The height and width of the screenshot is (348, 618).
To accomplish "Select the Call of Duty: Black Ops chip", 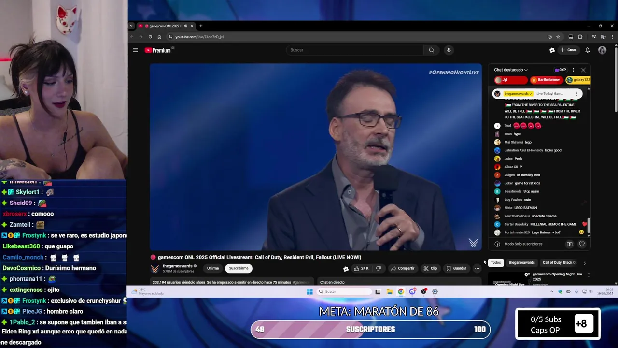I will pyautogui.click(x=559, y=263).
